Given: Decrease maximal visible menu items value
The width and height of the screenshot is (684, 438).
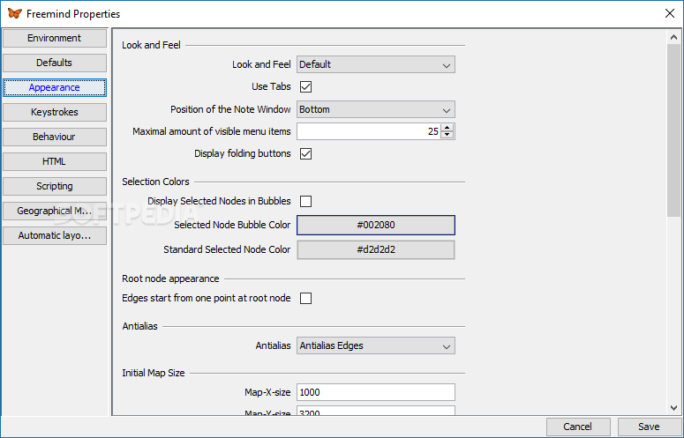Looking at the screenshot, I should tap(447, 135).
